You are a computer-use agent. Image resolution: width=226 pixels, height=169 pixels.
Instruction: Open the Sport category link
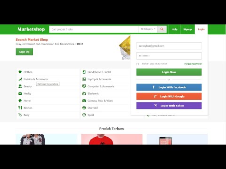click(x=91, y=115)
